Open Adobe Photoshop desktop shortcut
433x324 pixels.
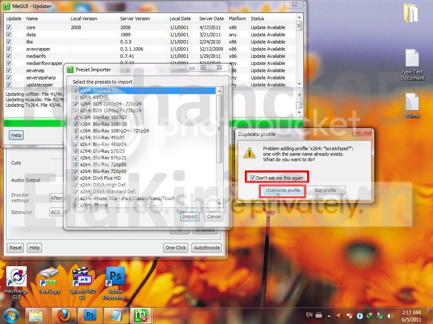click(x=115, y=282)
